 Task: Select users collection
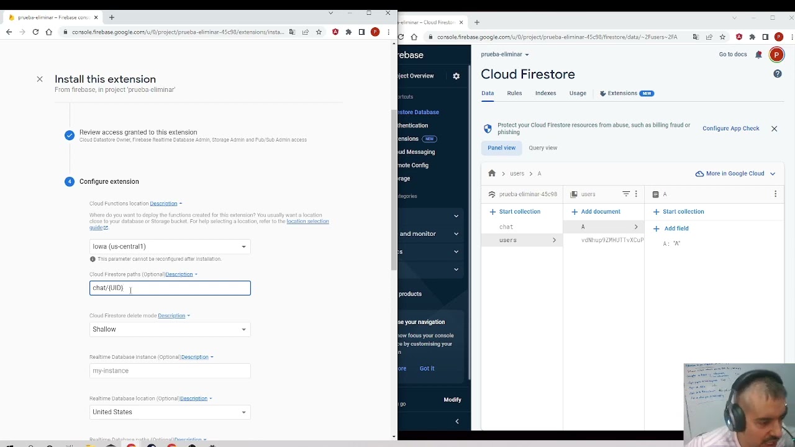(x=522, y=240)
